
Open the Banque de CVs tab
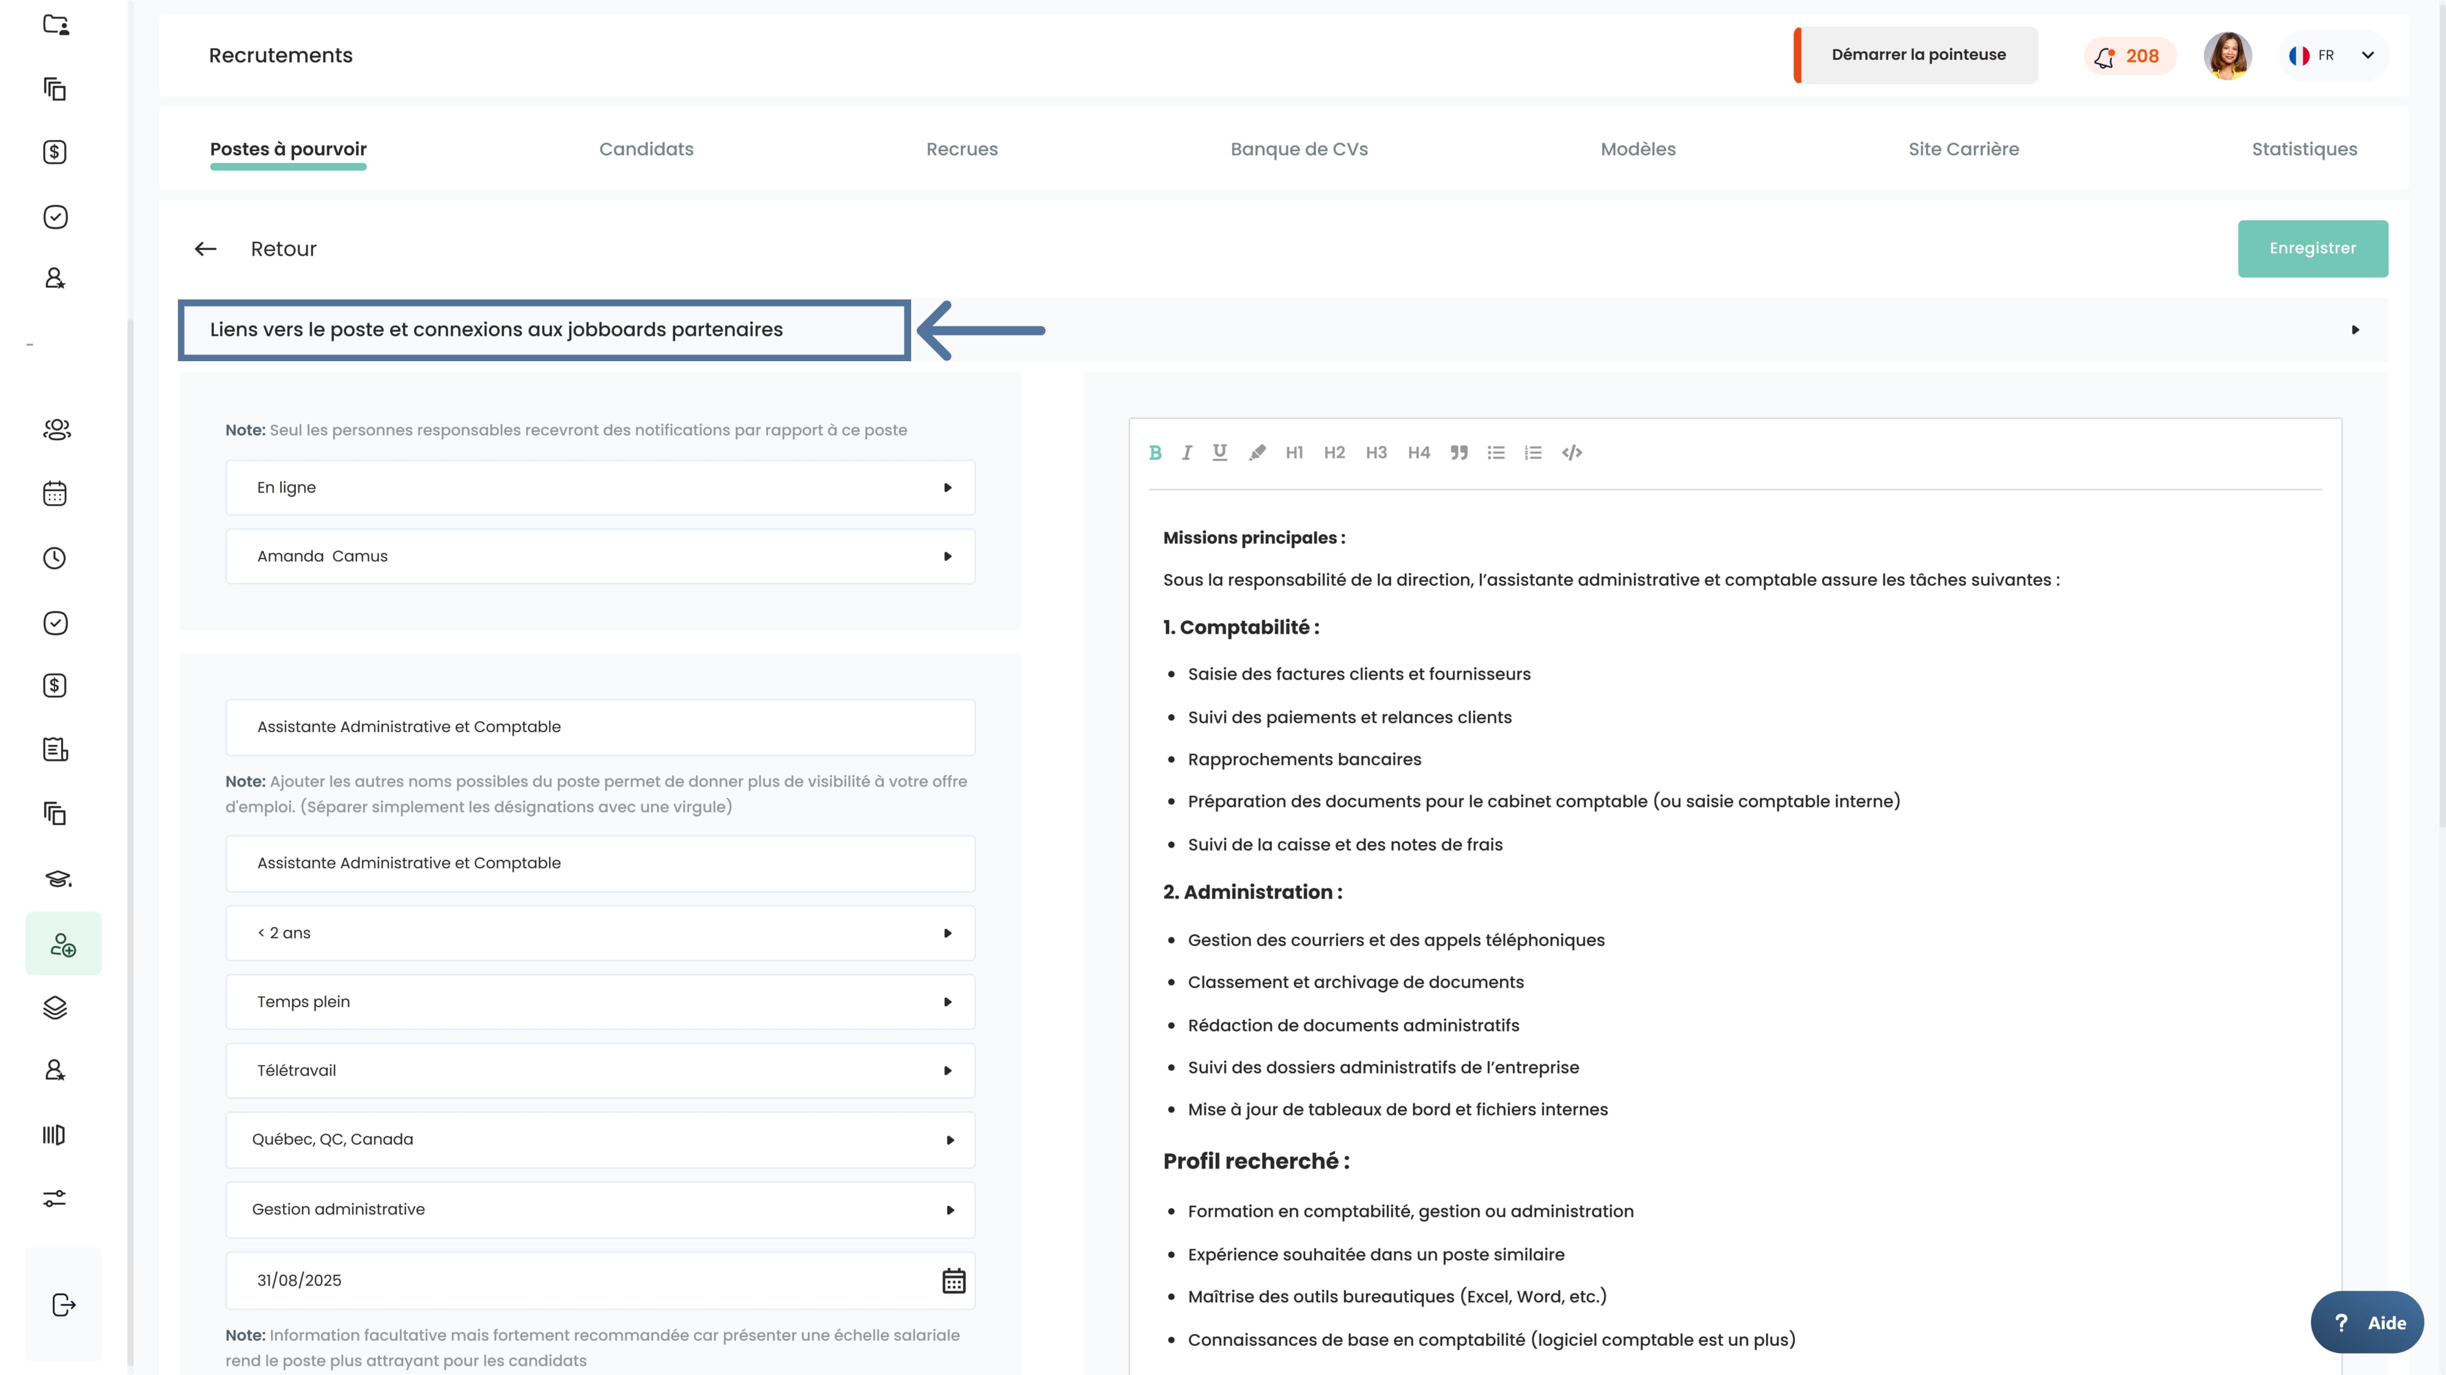pos(1299,149)
